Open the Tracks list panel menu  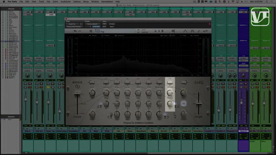(x=20, y=9)
